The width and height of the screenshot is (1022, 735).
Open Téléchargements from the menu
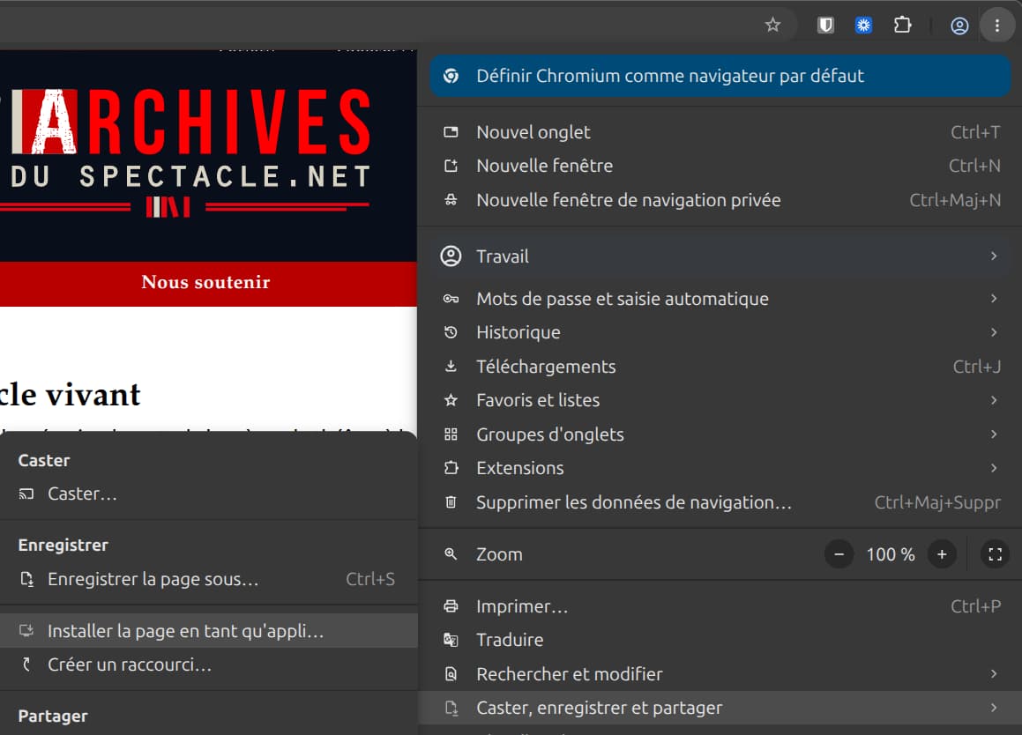pyautogui.click(x=720, y=367)
